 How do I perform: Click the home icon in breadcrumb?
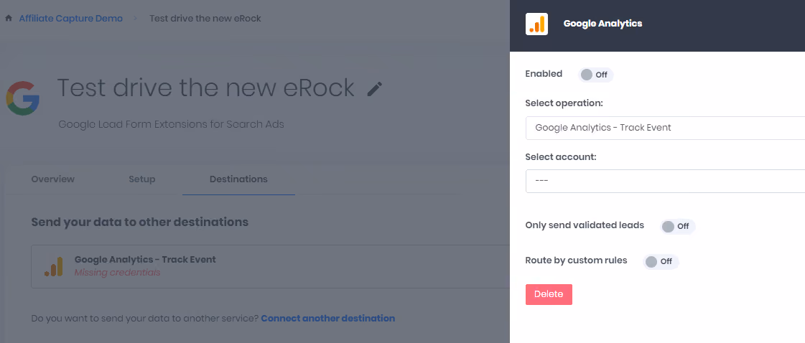pyautogui.click(x=9, y=19)
